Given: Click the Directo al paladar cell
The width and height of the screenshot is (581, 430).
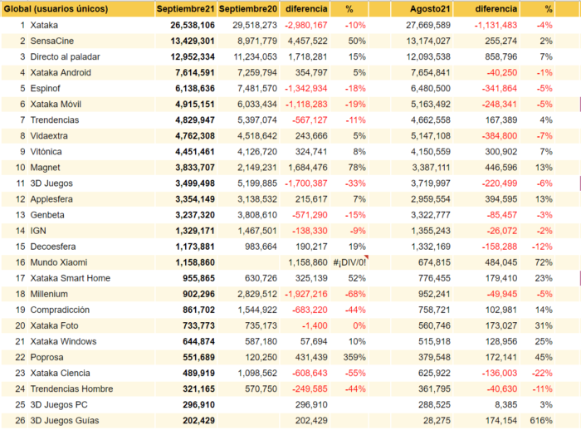Looking at the screenshot, I should click(66, 57).
